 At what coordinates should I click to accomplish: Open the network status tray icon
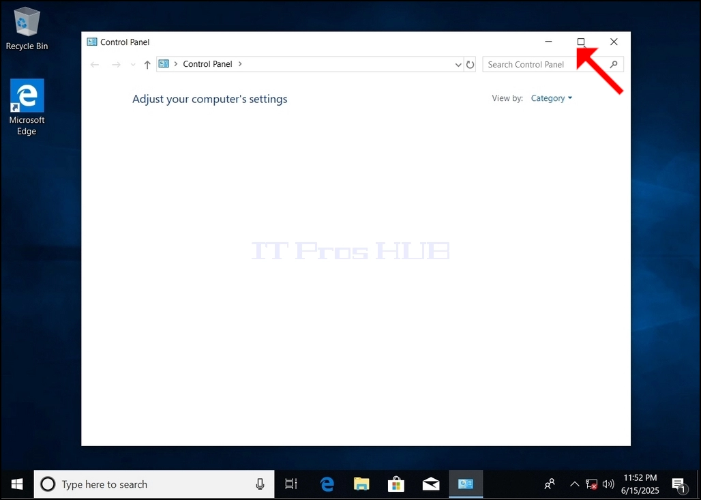pos(591,484)
